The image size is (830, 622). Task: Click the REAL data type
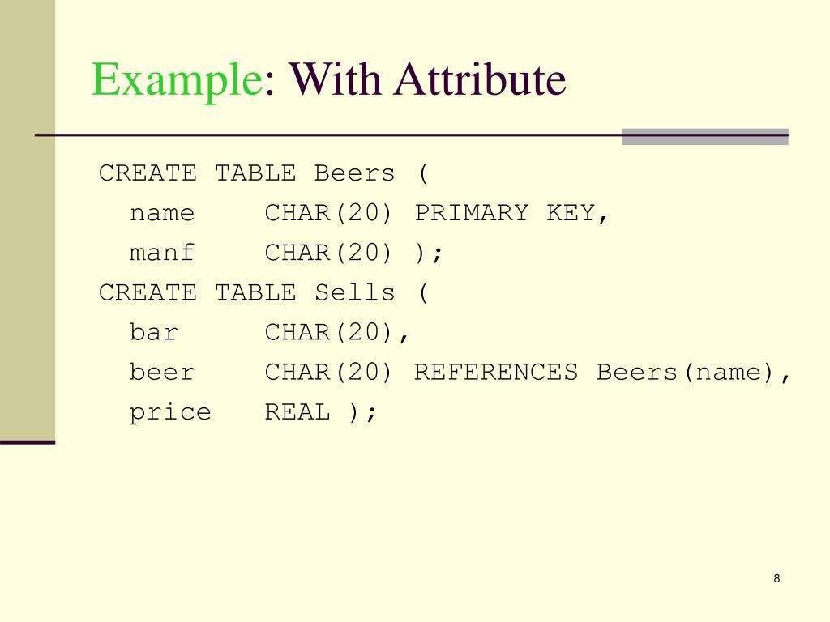pyautogui.click(x=297, y=411)
